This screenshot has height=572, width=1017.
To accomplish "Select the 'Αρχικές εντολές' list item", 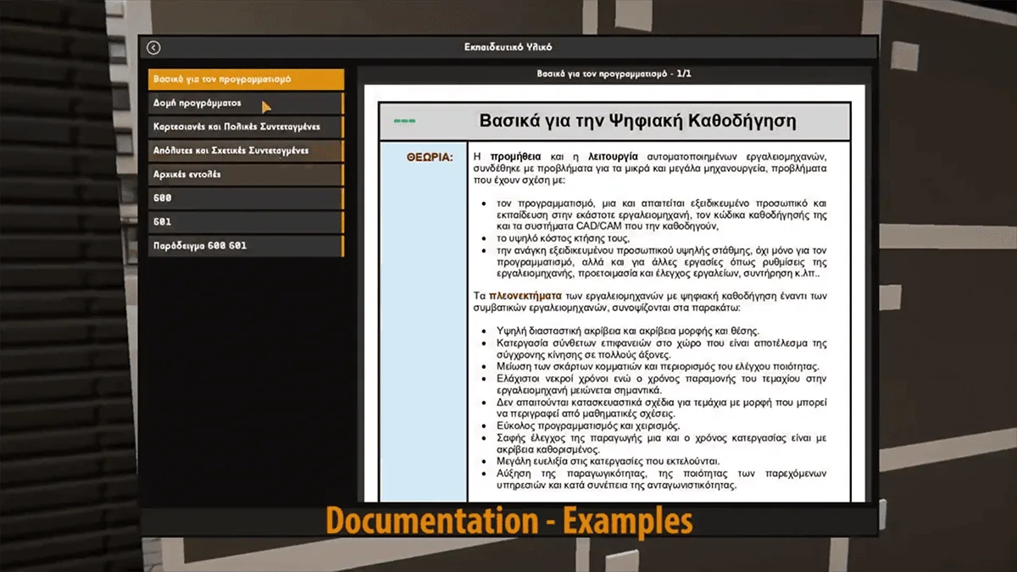I will click(247, 174).
